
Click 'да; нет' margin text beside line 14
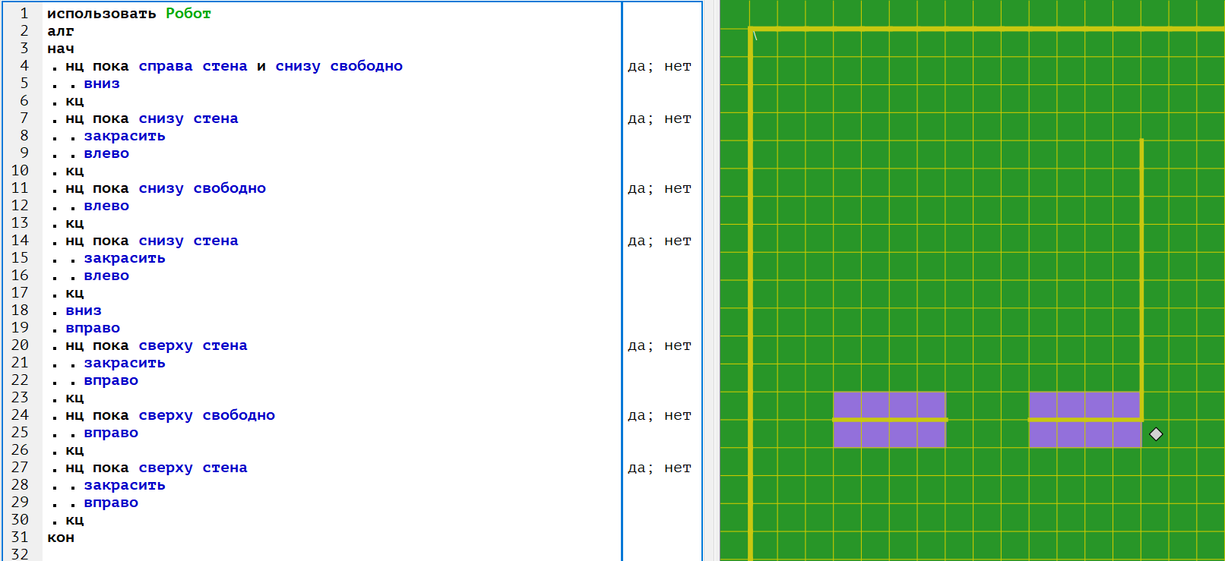659,241
